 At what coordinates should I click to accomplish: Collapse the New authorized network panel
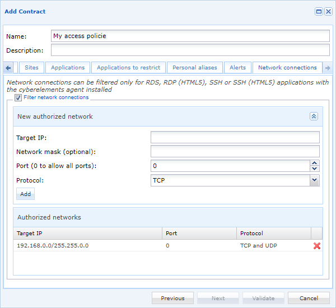[x=314, y=116]
